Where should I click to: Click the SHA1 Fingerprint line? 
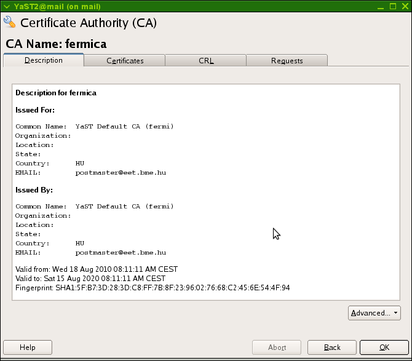(x=153, y=288)
